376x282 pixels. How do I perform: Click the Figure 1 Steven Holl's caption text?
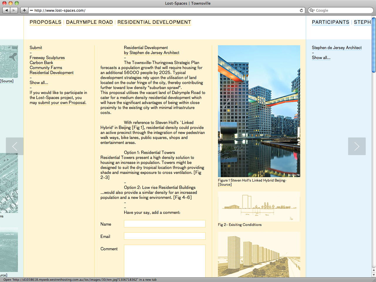click(x=252, y=180)
